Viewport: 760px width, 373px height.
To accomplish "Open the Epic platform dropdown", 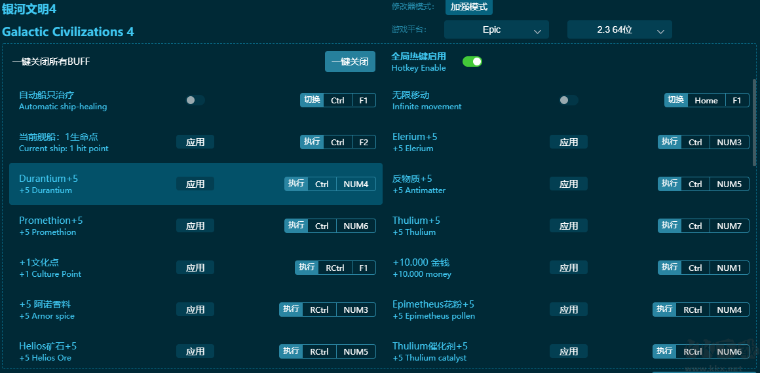I will point(497,29).
